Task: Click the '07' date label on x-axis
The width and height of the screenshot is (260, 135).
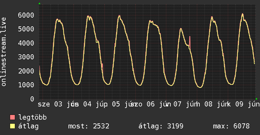Action: 177,104
